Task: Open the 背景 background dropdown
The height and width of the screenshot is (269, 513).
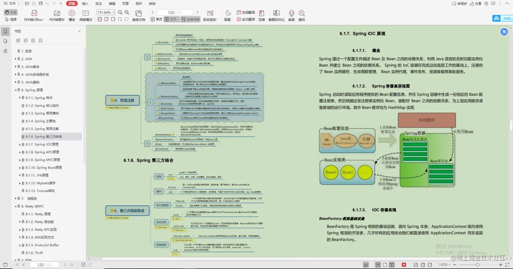Action: point(228,16)
